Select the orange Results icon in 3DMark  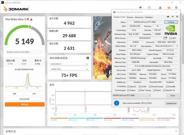point(169,8)
